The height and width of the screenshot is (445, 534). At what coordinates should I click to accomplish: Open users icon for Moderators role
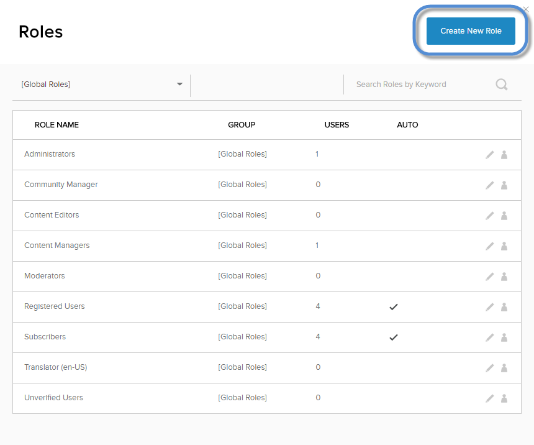pyautogui.click(x=504, y=277)
